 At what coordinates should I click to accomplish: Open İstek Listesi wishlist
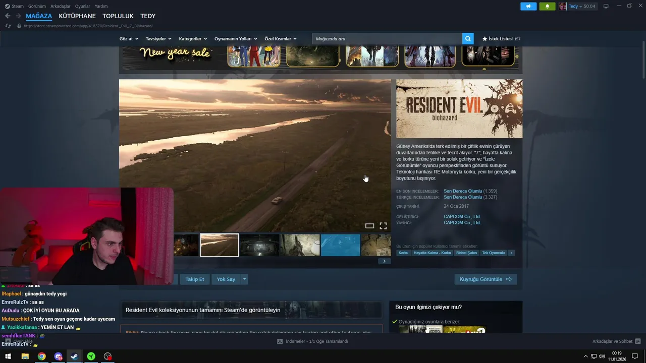coord(501,39)
